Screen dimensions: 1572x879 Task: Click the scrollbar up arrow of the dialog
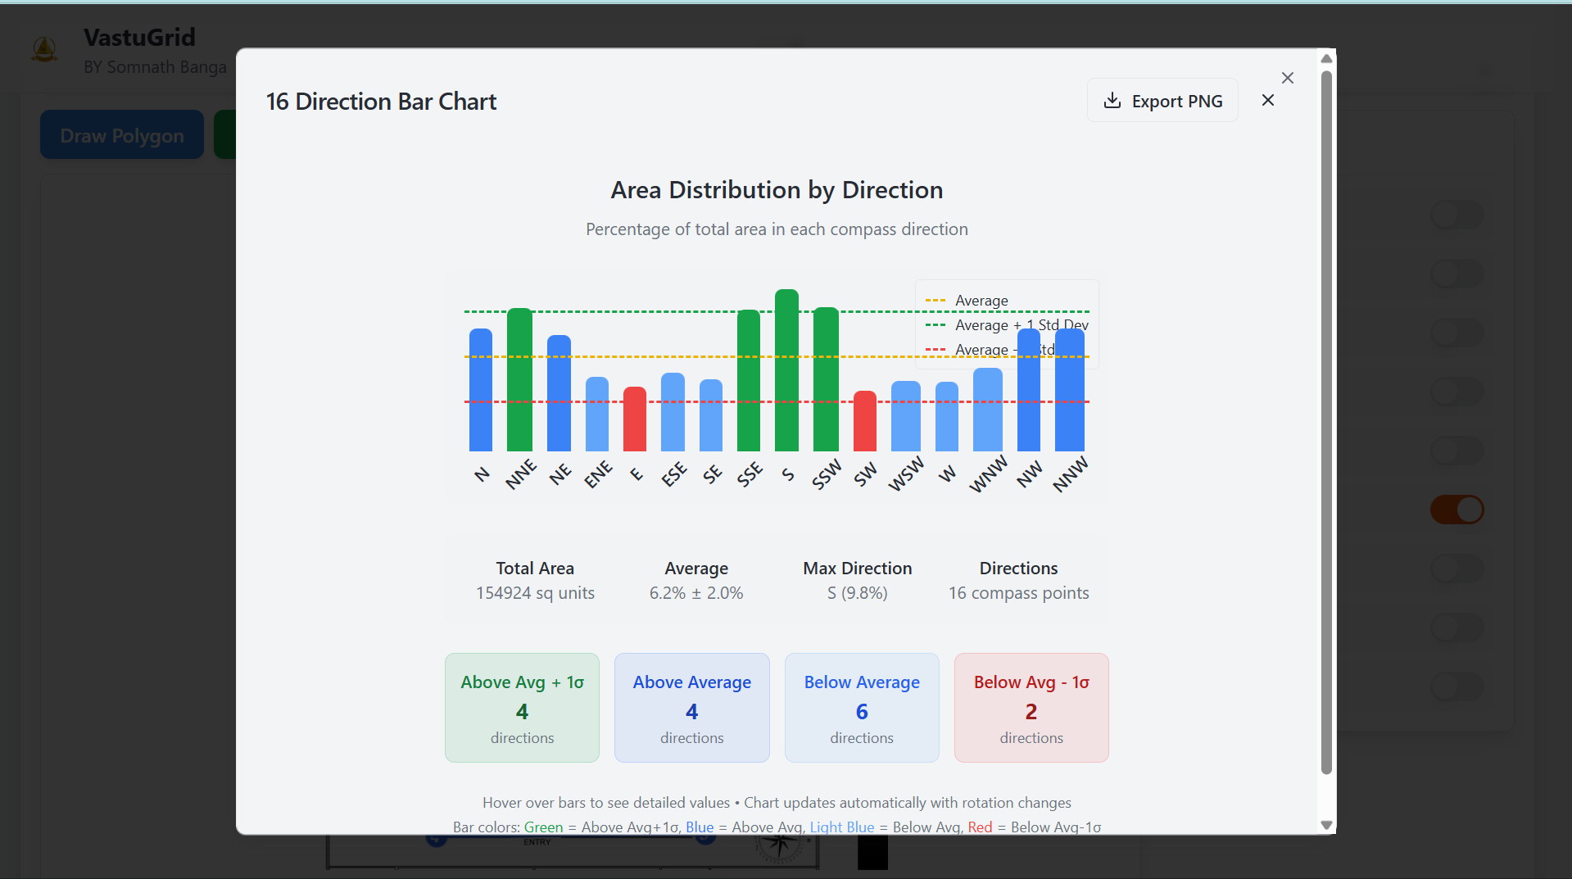point(1325,58)
